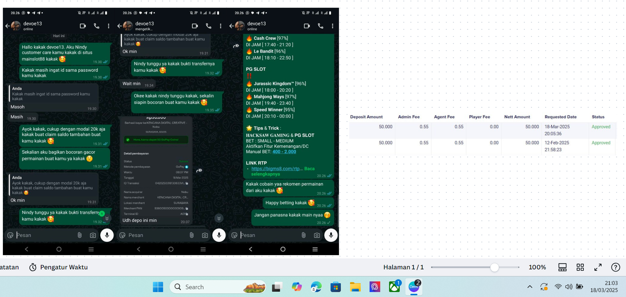Toggle the Canva page thumbnails strip view

[563, 267]
